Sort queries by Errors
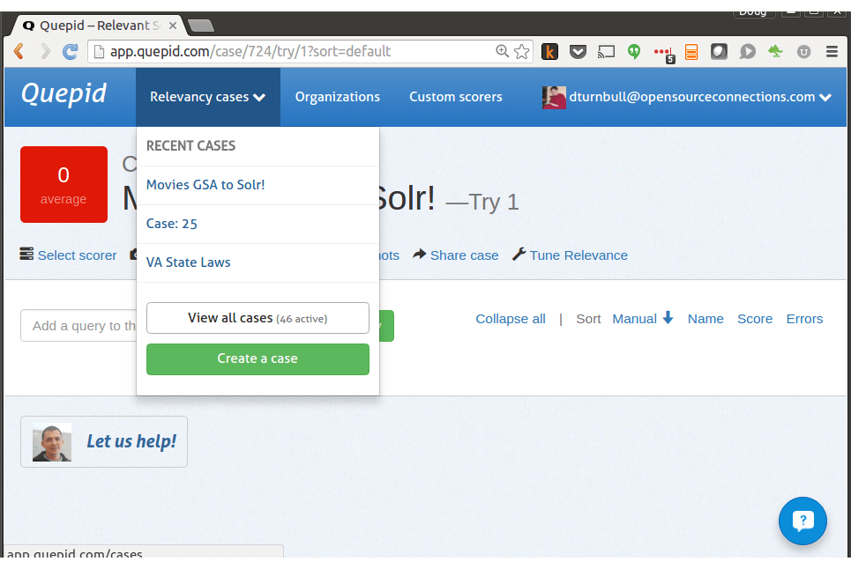The image size is (851, 569). (805, 319)
